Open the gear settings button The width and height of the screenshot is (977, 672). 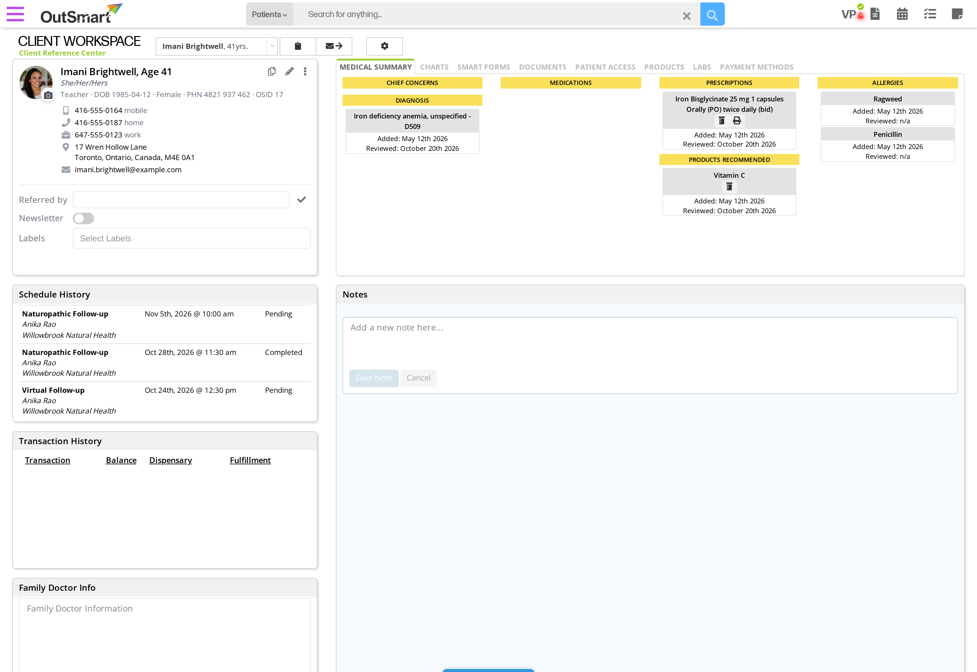click(x=385, y=46)
